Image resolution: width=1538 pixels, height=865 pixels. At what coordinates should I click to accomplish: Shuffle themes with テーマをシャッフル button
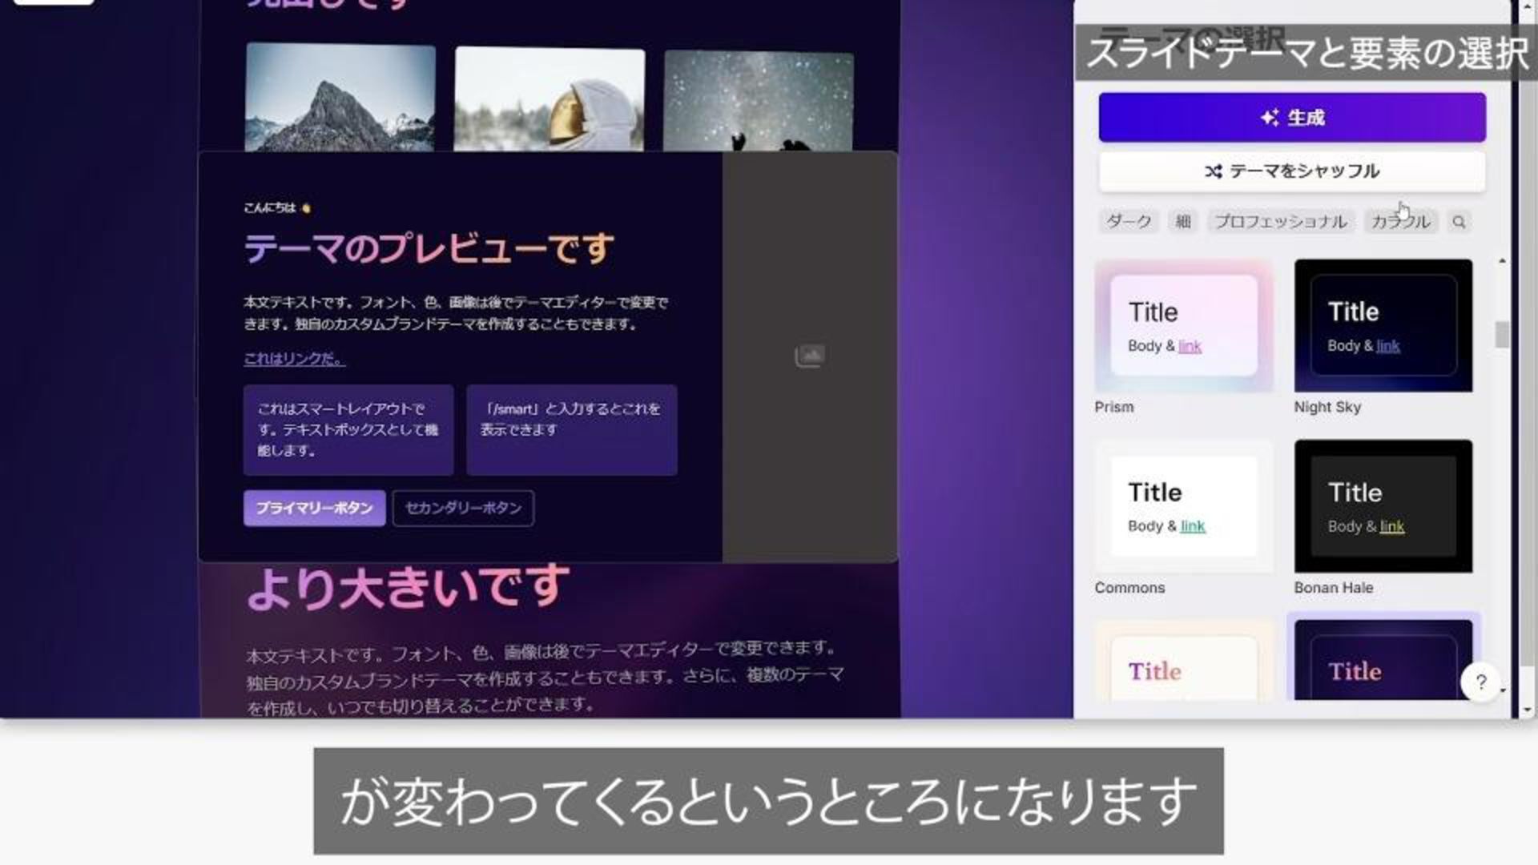(1291, 171)
